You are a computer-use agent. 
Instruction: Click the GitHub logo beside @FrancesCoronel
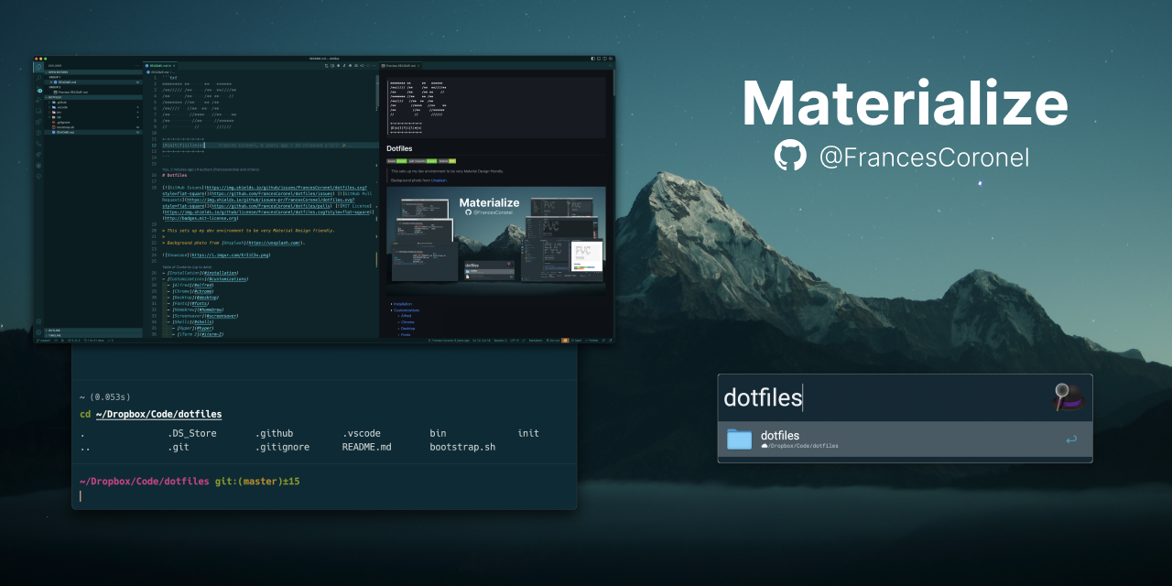(x=791, y=156)
